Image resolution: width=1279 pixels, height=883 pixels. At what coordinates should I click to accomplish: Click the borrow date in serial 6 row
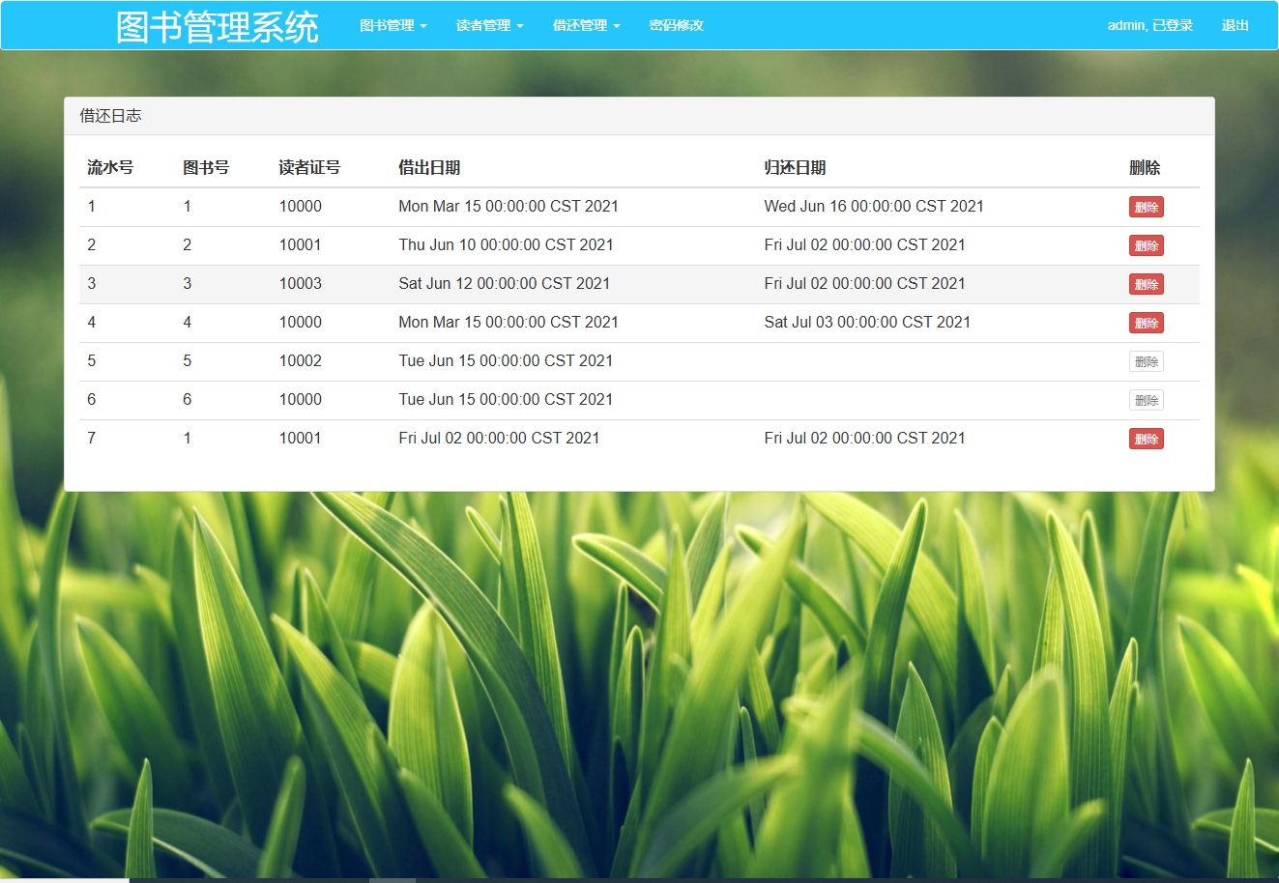[506, 399]
